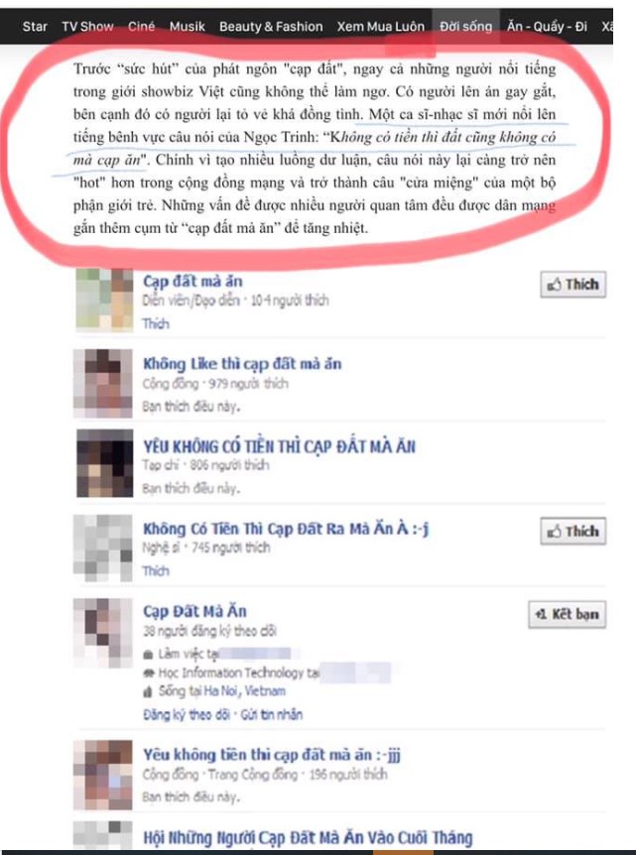Open 'Yêu không tiền thì cạp đất mà ăn :-jjj' page
Viewport: 636px width, 855px height.
click(x=272, y=755)
